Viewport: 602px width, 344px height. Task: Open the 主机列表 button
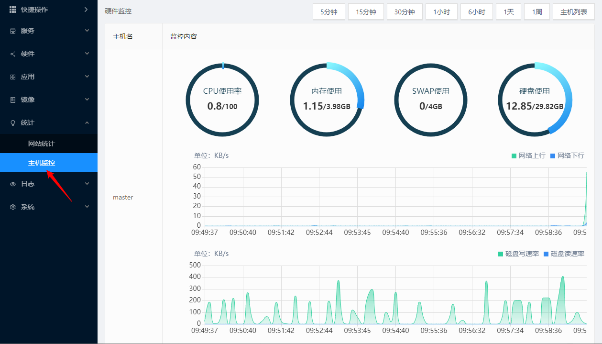pyautogui.click(x=574, y=12)
